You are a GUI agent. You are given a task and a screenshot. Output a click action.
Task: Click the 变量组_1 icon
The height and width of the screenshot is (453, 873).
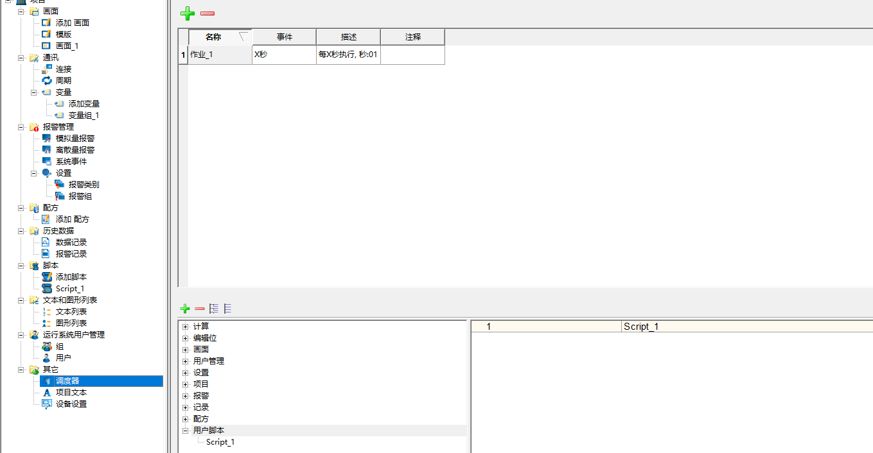tap(59, 115)
